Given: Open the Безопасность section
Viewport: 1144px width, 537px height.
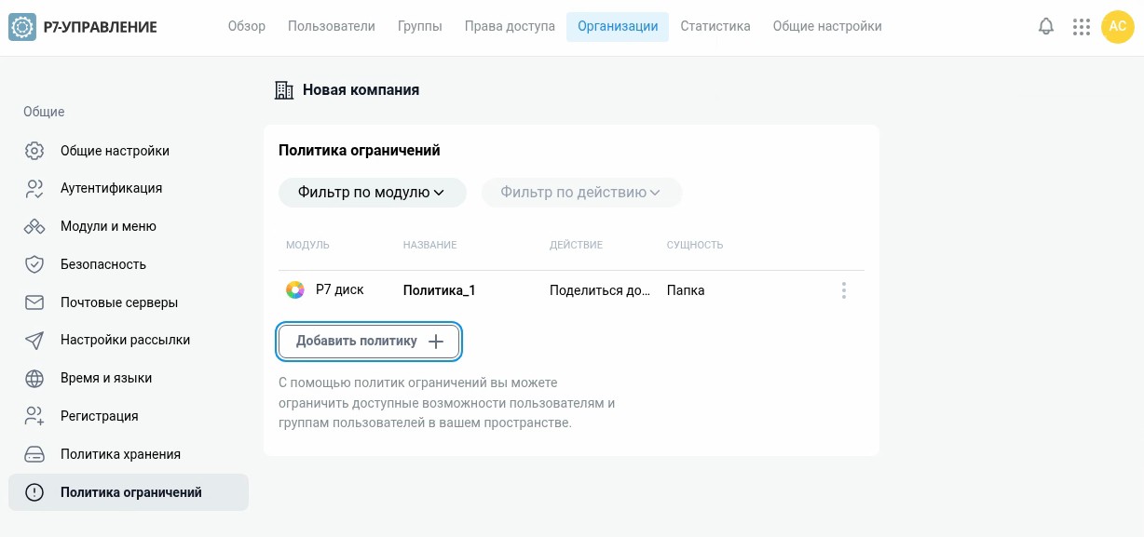Looking at the screenshot, I should (129, 264).
